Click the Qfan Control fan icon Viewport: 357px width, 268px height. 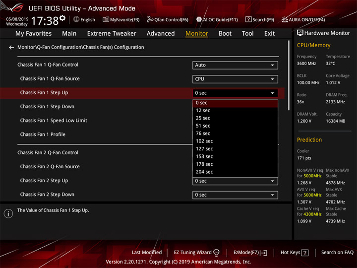[150, 19]
